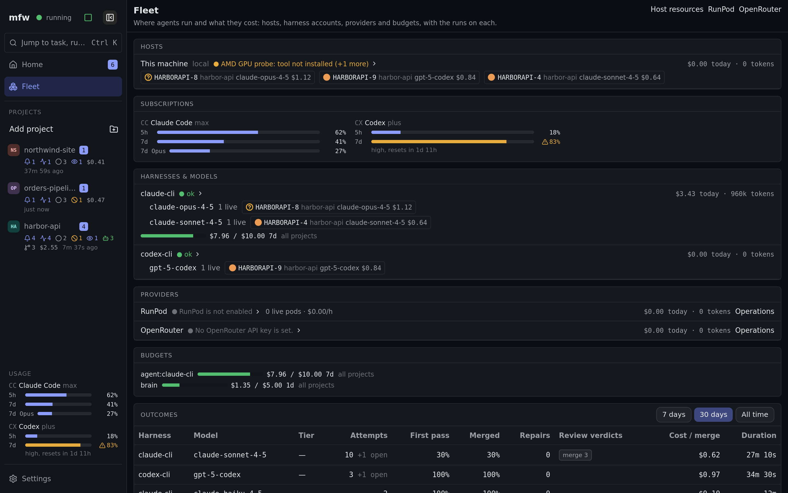Click the Settings gear icon

[x=13, y=479]
